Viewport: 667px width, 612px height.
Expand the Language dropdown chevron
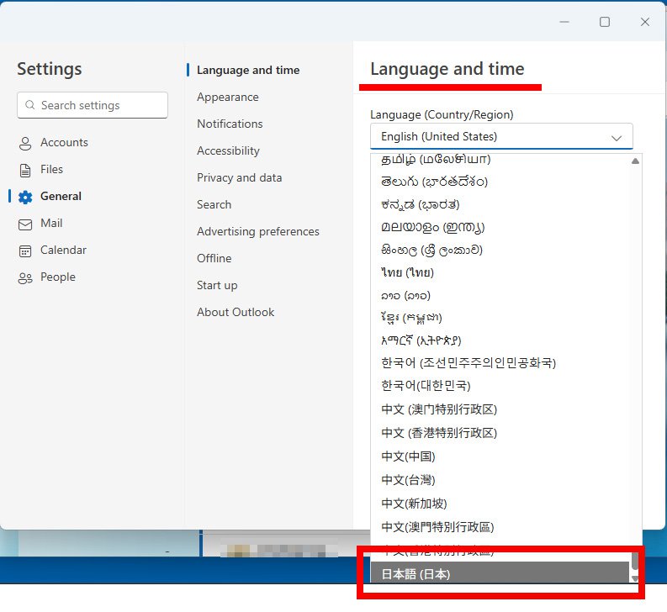pos(617,137)
